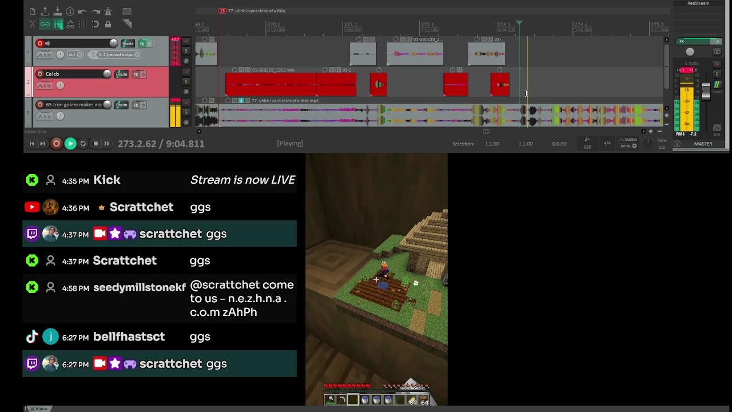The height and width of the screenshot is (412, 732).
Task: Zoom out horizontally with minus button
Action: (659, 132)
